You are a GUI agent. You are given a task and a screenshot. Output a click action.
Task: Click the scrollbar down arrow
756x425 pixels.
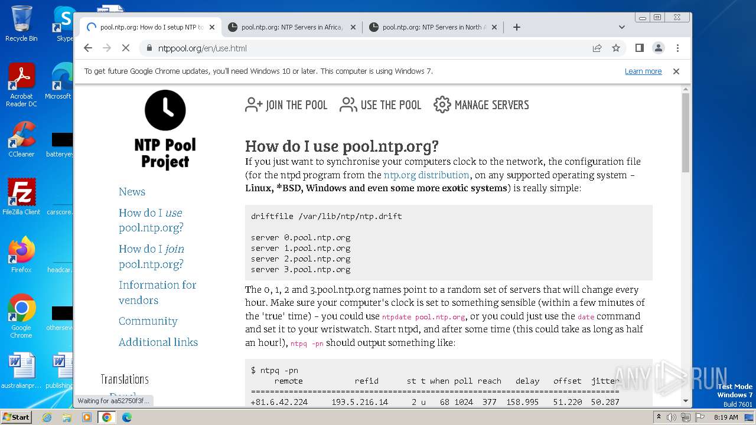click(x=686, y=401)
